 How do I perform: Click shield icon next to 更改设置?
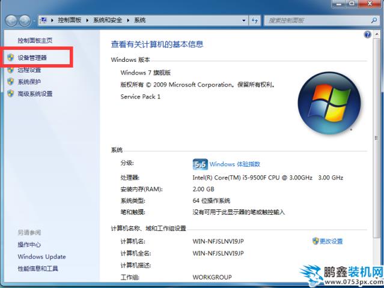coord(315,241)
